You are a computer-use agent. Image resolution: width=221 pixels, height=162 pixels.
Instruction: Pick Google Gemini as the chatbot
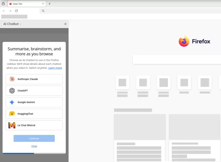(x=34, y=102)
